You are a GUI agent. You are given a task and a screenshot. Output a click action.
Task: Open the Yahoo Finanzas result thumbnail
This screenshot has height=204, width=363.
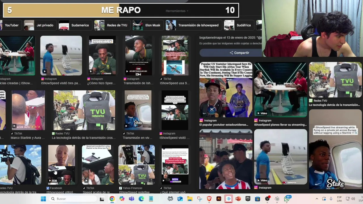click(x=136, y=165)
